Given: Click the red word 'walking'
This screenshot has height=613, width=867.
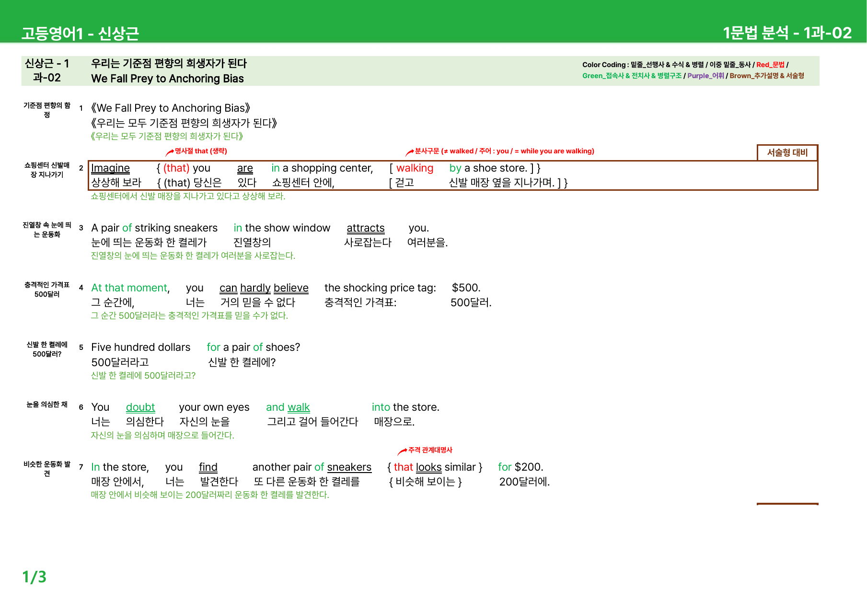Looking at the screenshot, I should (415, 168).
